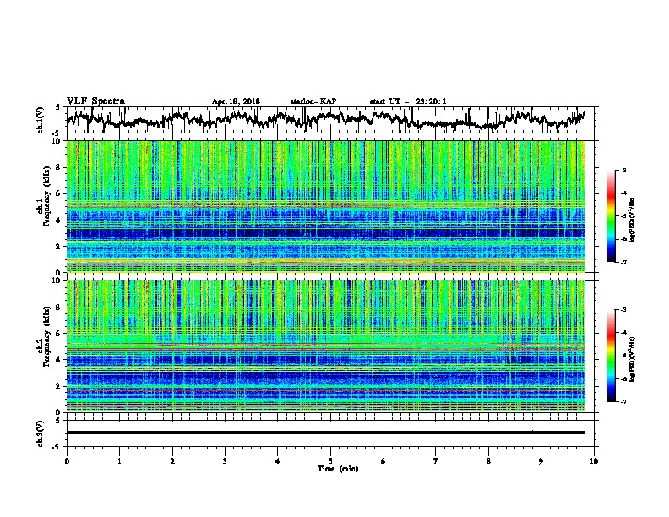Click time axis tick label "8"
The height and width of the screenshot is (517, 669).
click(x=488, y=461)
